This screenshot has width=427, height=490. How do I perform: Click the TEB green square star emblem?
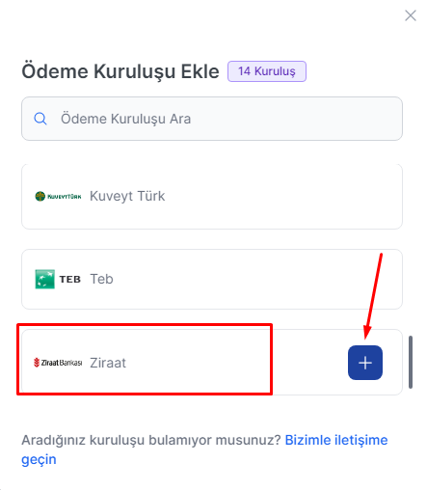pos(44,279)
